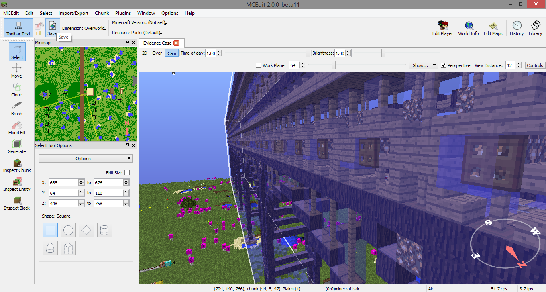Open the Edit Player tool
The width and height of the screenshot is (546, 292).
pyautogui.click(x=442, y=28)
